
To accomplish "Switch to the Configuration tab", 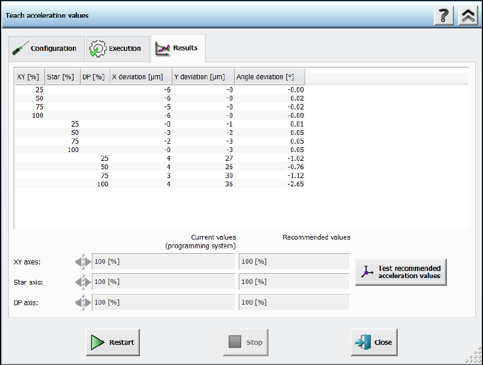I will click(46, 49).
